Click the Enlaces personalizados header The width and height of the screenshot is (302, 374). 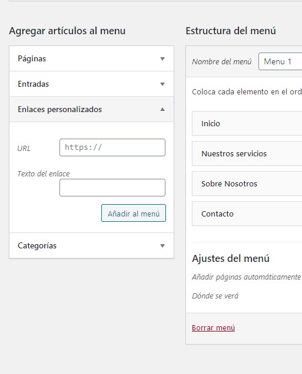pos(91,109)
